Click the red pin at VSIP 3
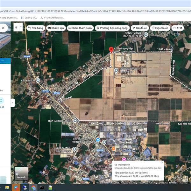The height and width of the screenshot is (191, 191). click(111, 50)
